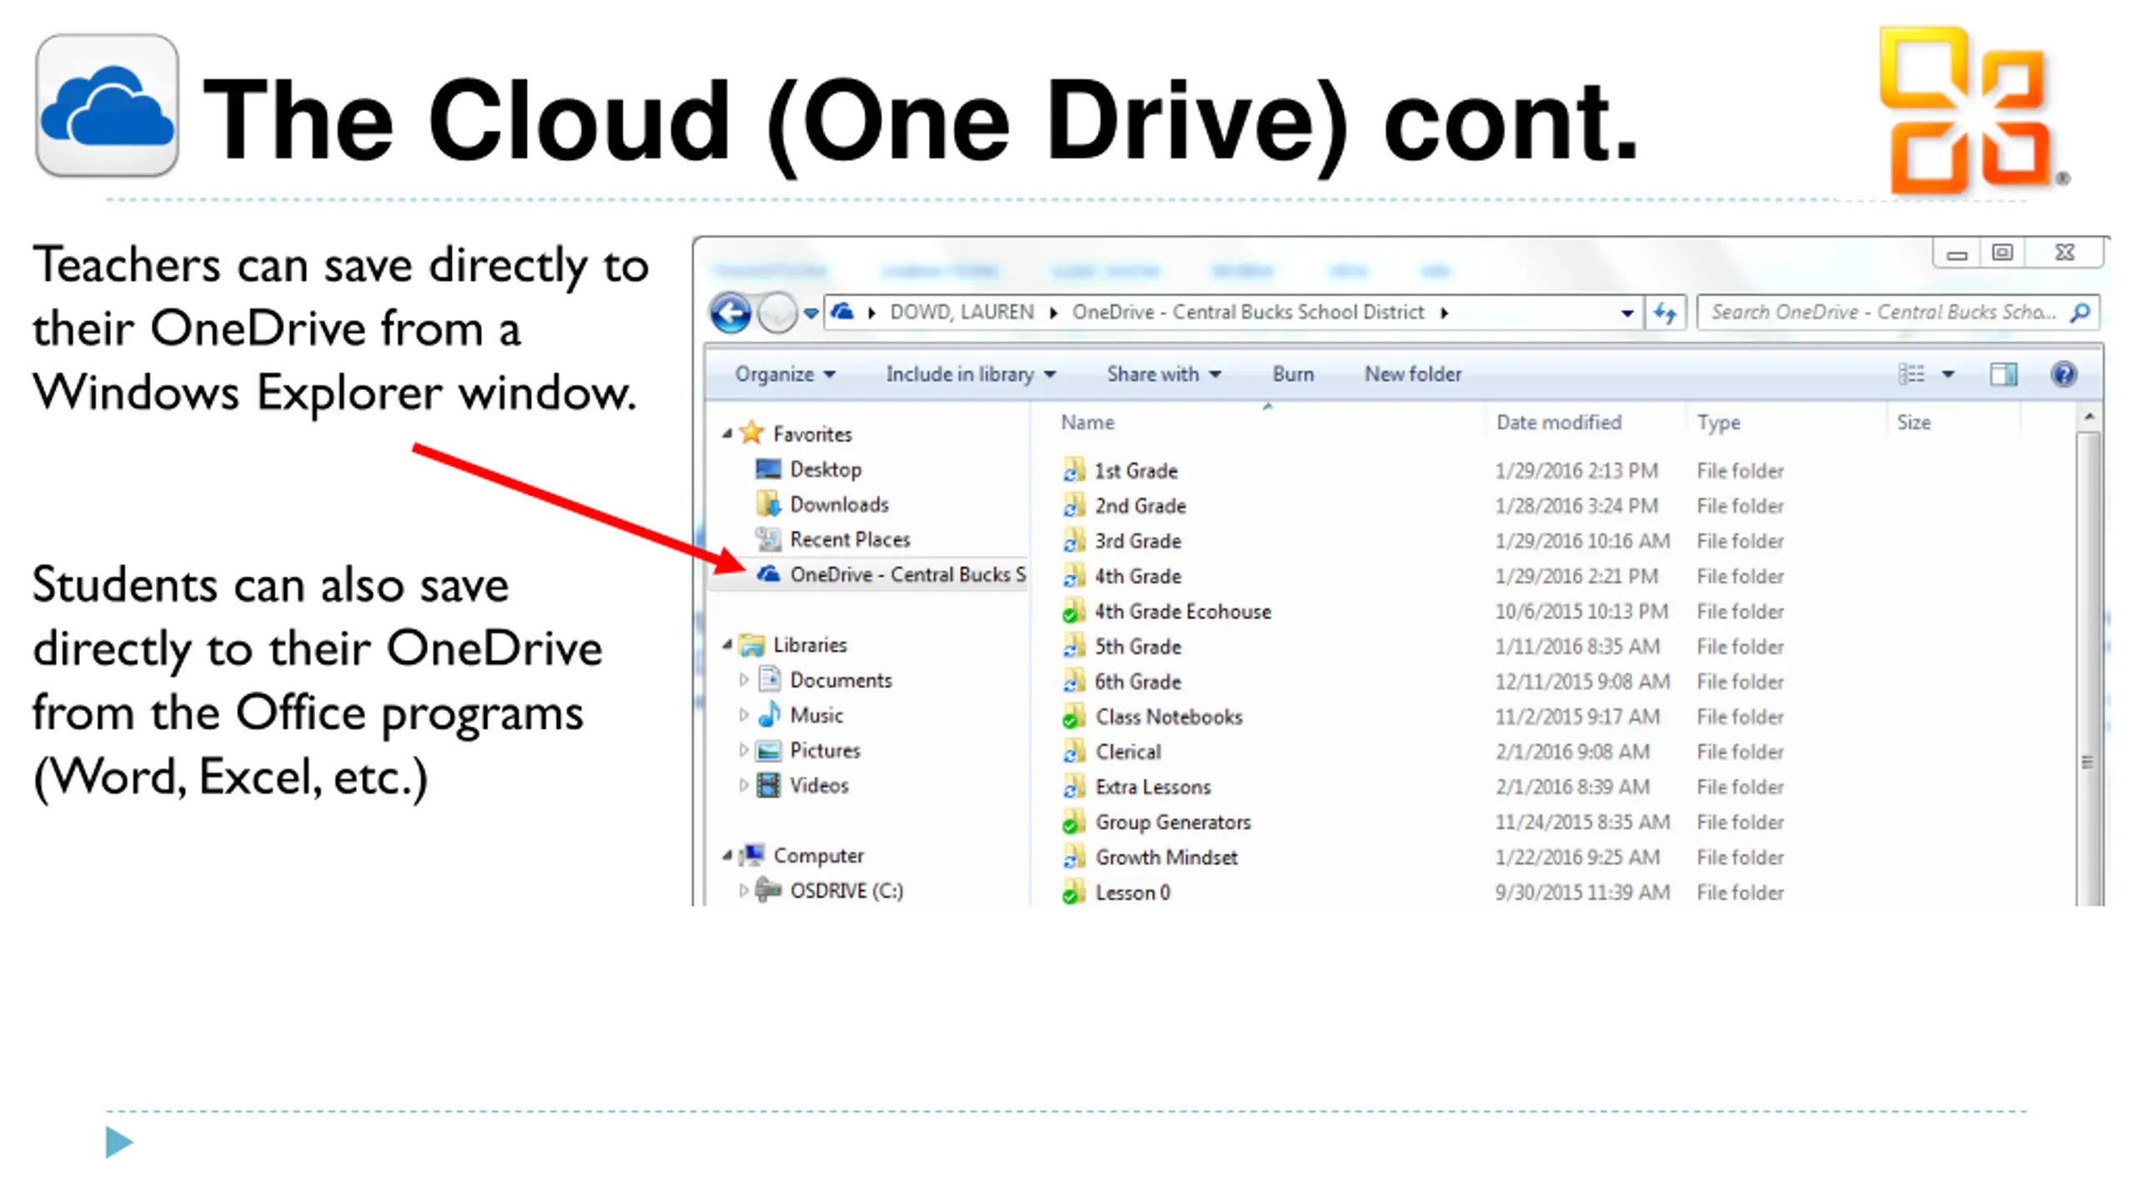Screen dimensions: 2134x1200
Task: Click the Music library icon
Action: 769,714
